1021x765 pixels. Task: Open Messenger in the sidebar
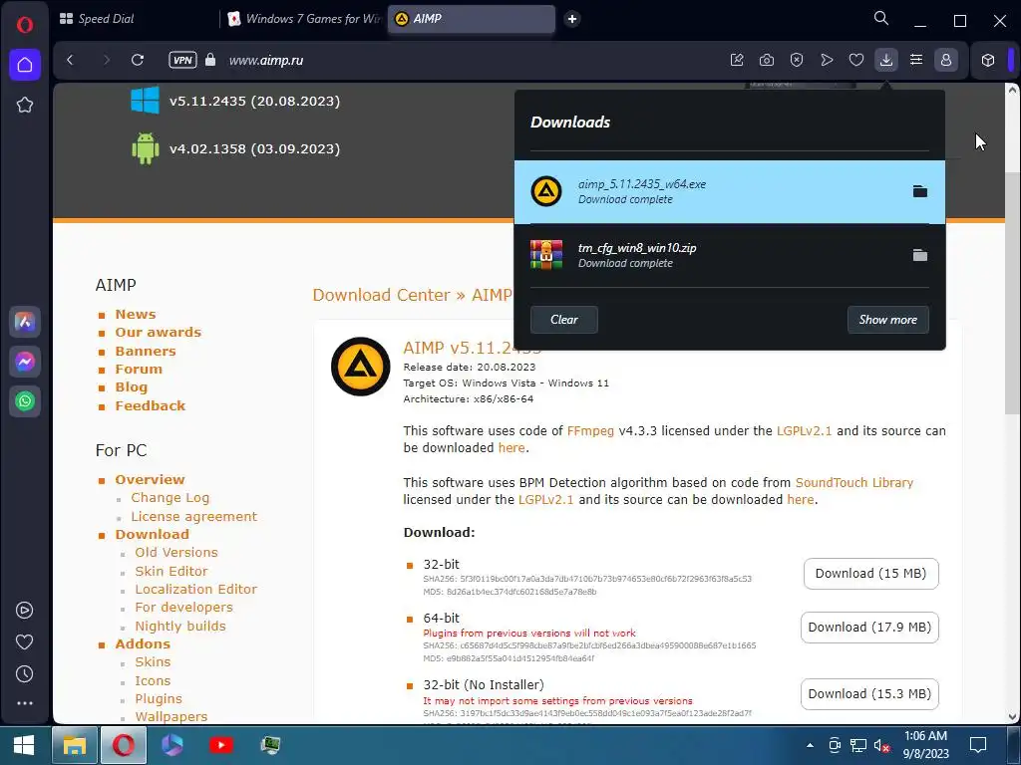click(25, 361)
